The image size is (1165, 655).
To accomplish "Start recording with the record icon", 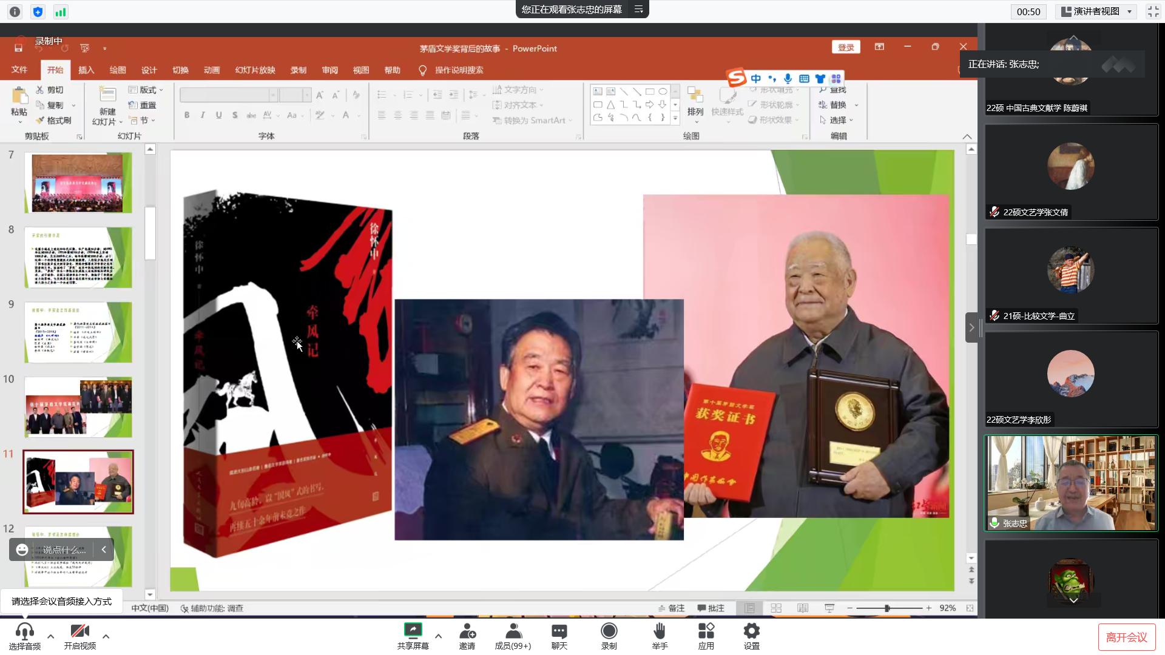I will [x=609, y=631].
